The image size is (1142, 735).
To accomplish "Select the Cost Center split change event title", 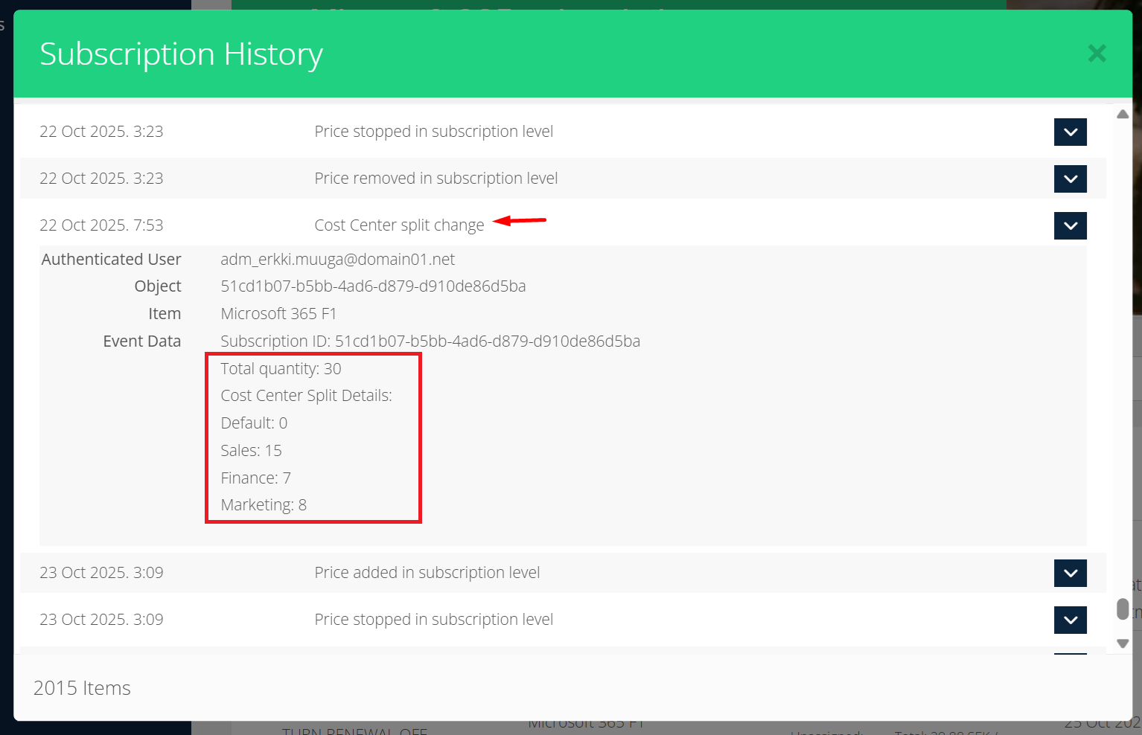I will pos(399,225).
